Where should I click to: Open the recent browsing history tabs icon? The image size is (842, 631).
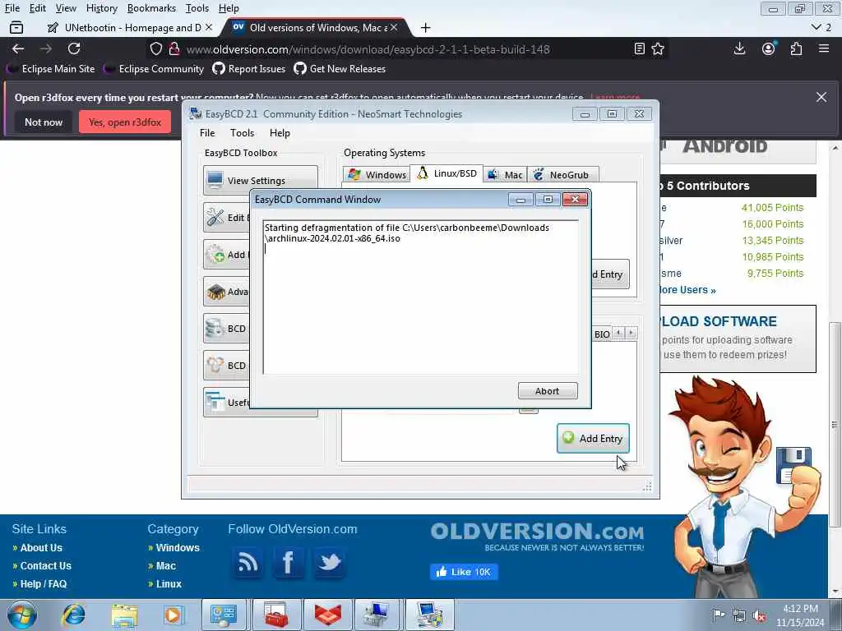(16, 27)
